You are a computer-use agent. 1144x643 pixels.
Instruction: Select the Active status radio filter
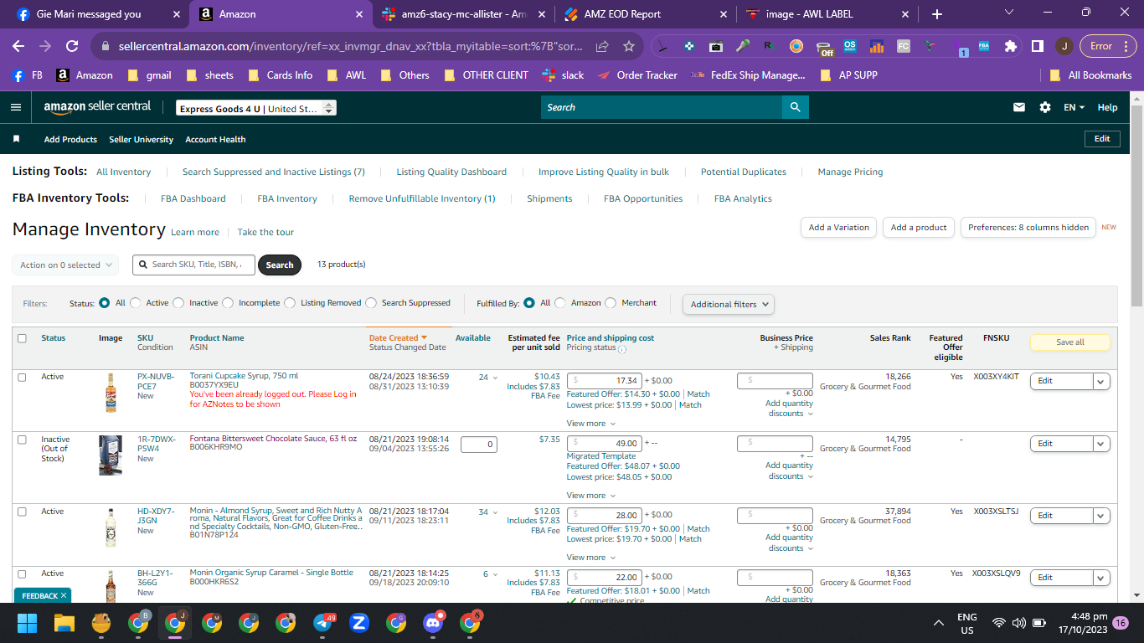pyautogui.click(x=135, y=303)
